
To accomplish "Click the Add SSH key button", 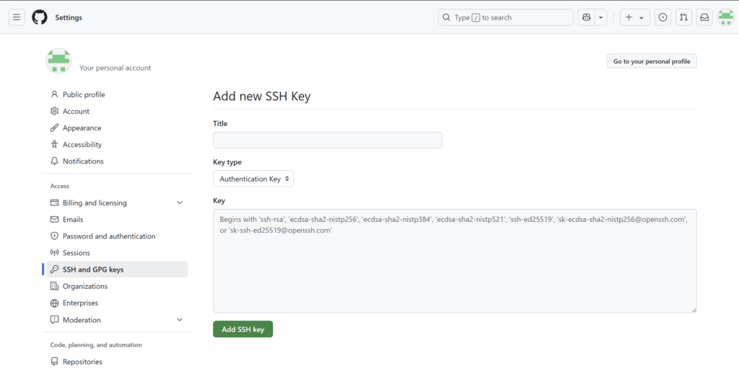I will 242,329.
